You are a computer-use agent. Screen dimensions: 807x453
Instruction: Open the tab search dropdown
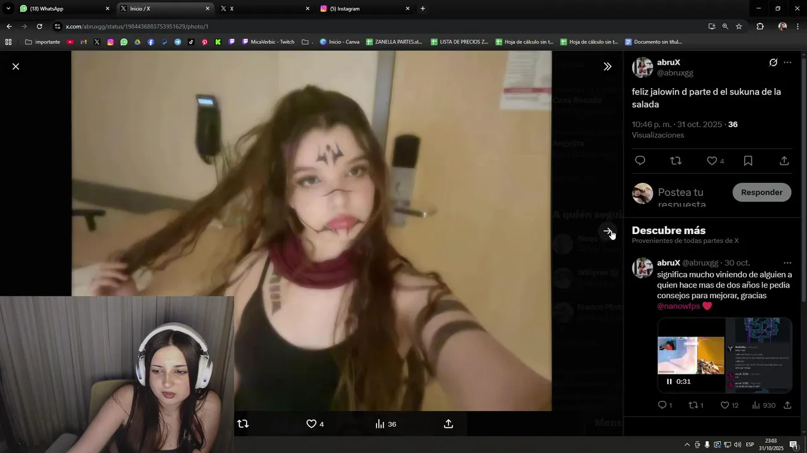point(8,9)
